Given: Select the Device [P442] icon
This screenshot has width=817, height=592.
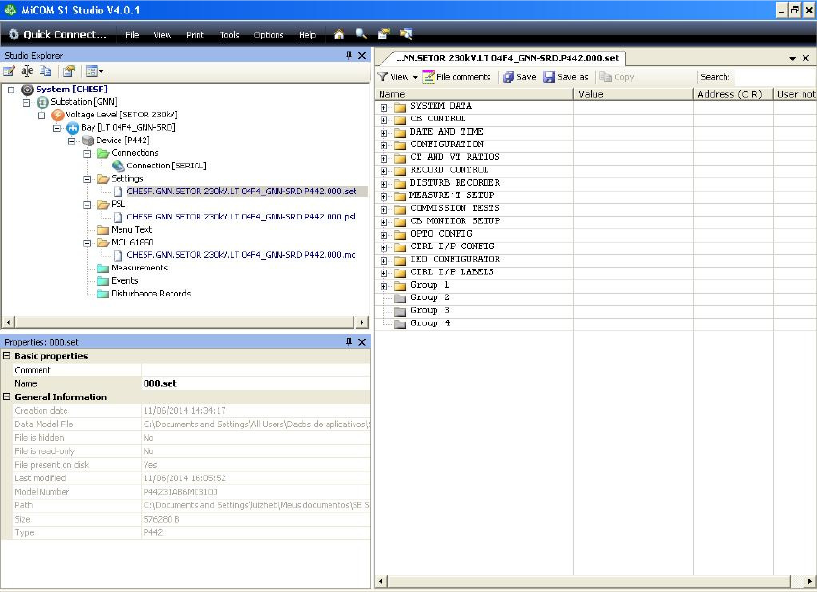Looking at the screenshot, I should point(88,141).
